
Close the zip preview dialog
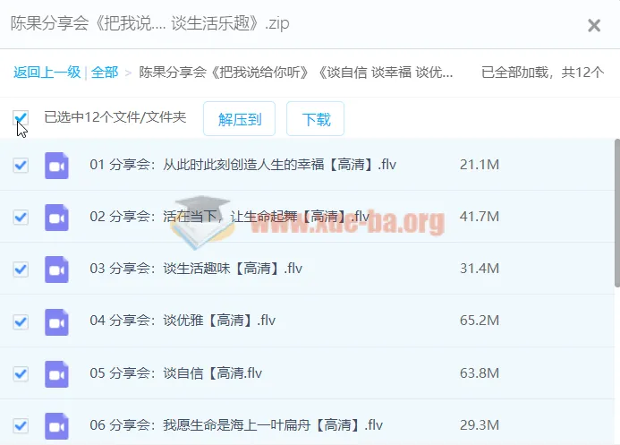tap(593, 25)
